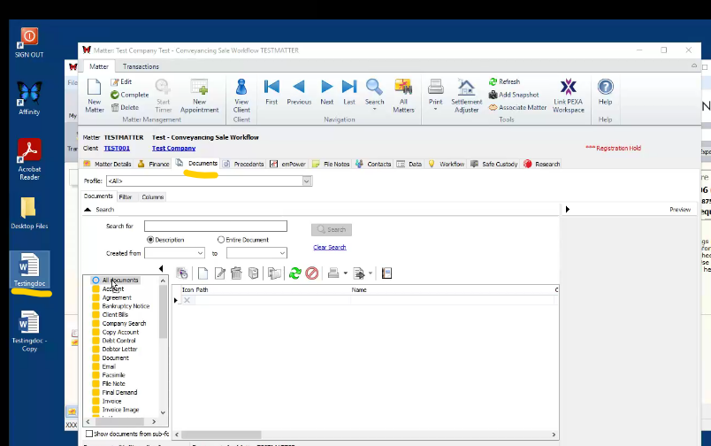
Task: Click the red cancel circle icon
Action: [312, 273]
